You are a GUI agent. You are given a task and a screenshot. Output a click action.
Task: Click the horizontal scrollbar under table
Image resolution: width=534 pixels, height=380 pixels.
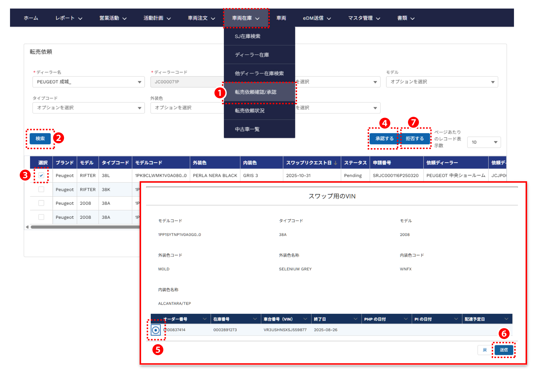pyautogui.click(x=83, y=227)
